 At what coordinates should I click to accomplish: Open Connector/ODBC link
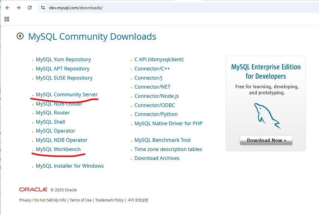pyautogui.click(x=155, y=105)
